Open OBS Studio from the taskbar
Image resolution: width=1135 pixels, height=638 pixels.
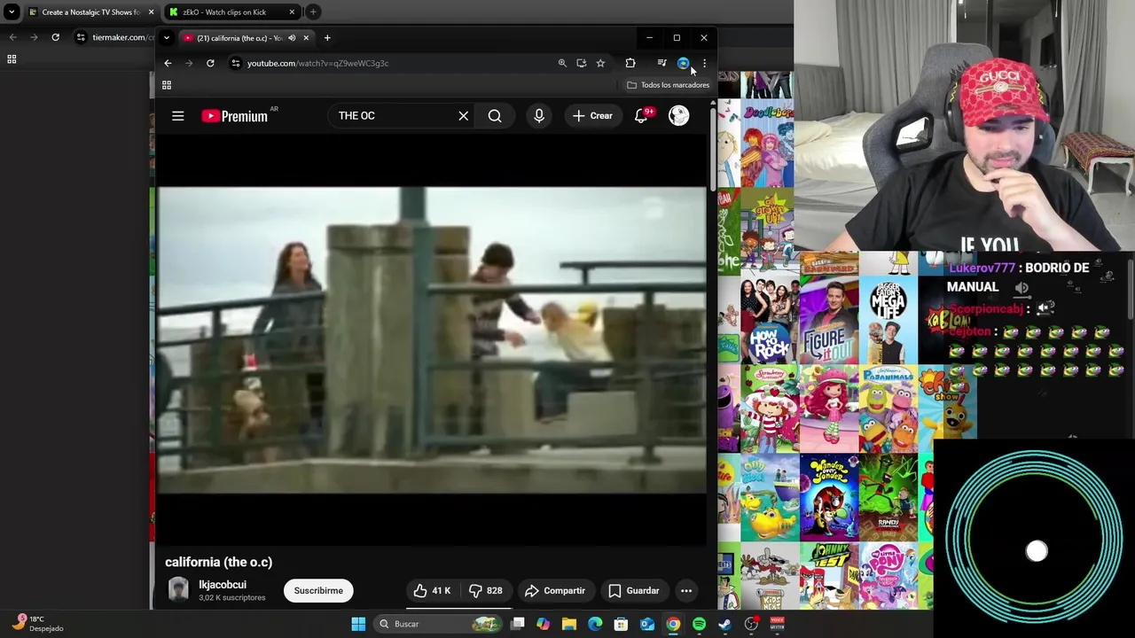click(x=751, y=624)
